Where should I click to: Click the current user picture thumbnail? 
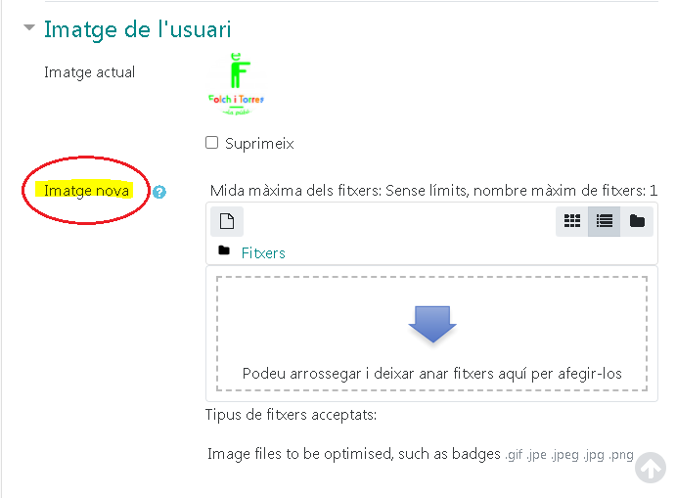point(236,85)
